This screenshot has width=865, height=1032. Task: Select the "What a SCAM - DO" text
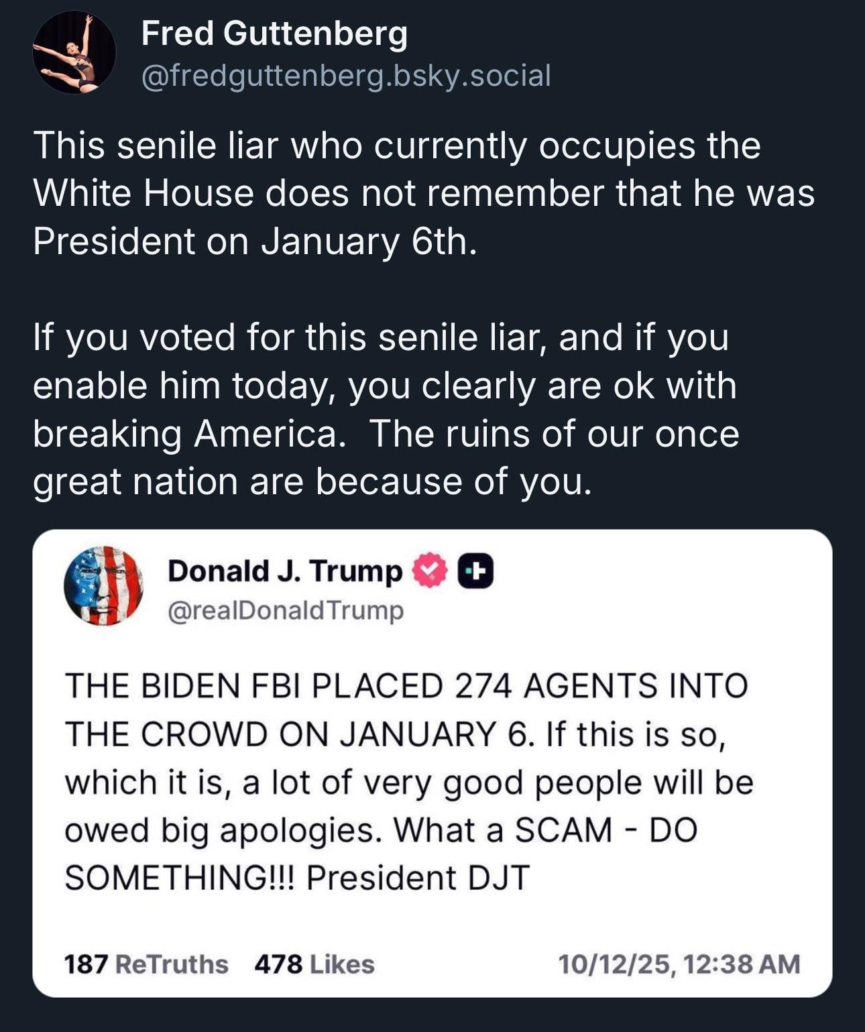pyautogui.click(x=545, y=830)
